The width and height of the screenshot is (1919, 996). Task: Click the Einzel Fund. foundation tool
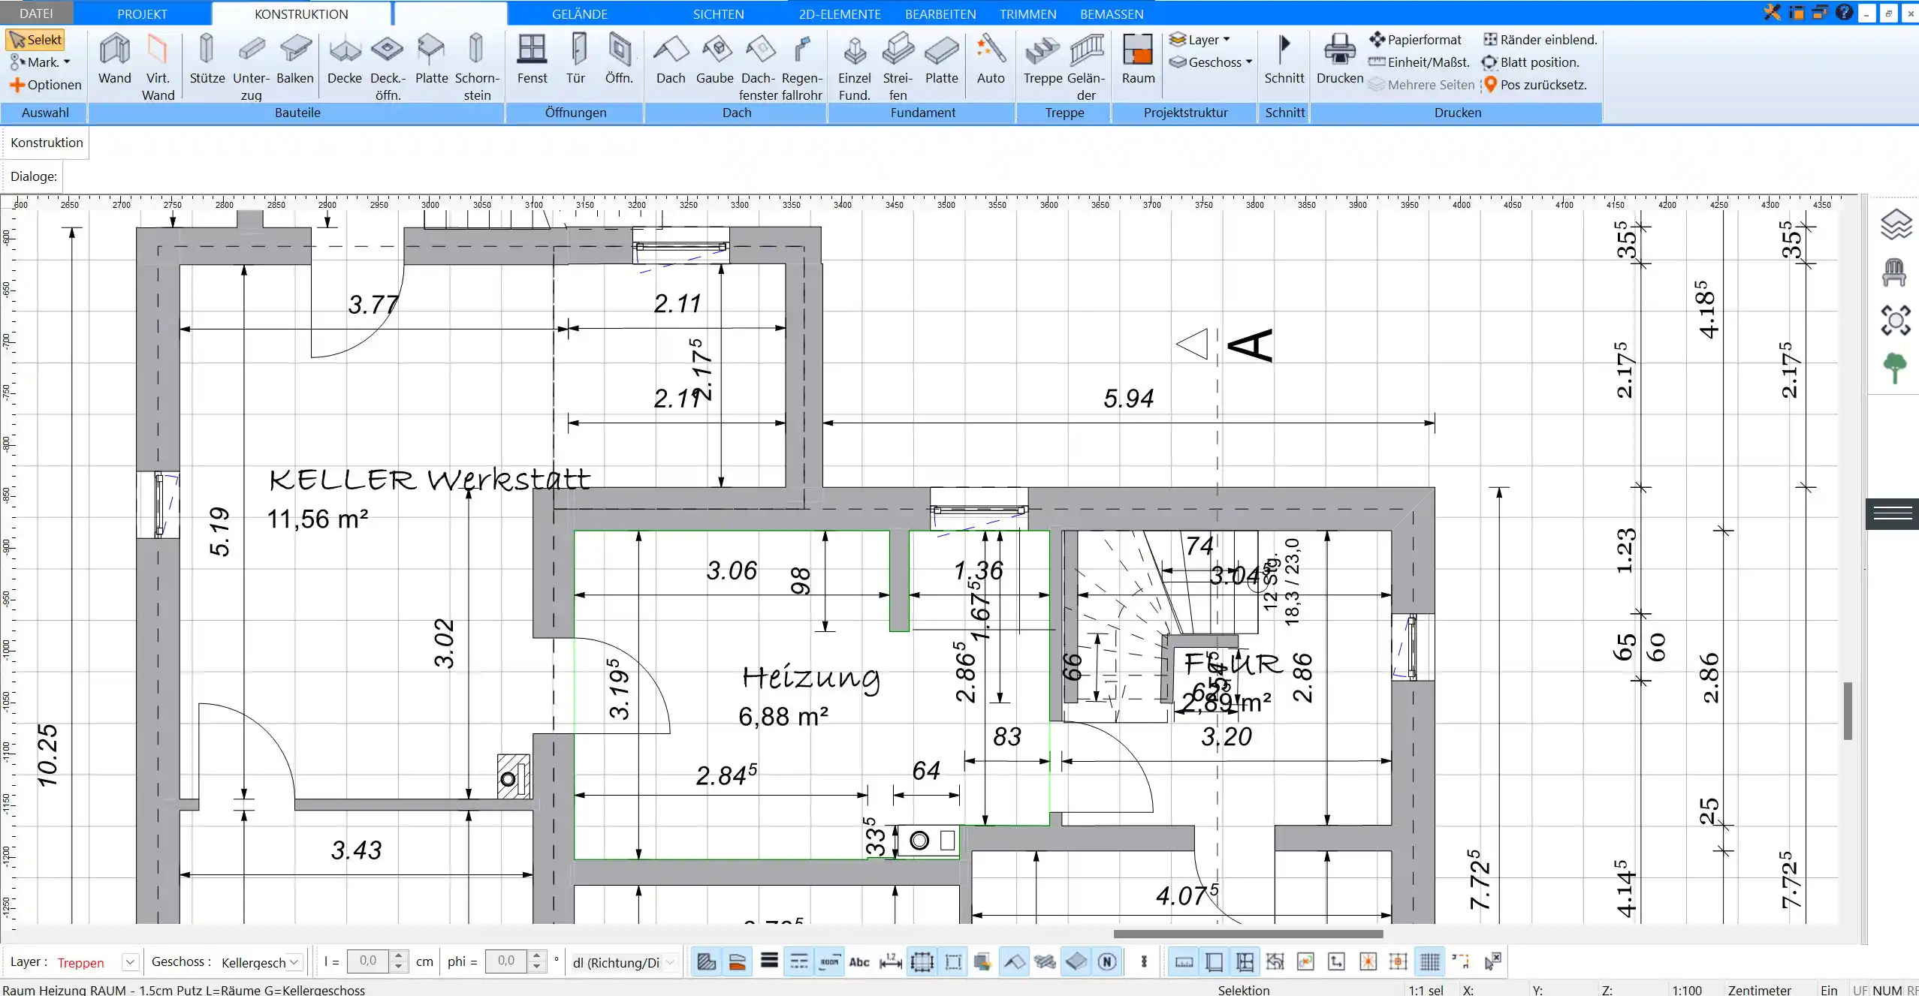coord(854,66)
